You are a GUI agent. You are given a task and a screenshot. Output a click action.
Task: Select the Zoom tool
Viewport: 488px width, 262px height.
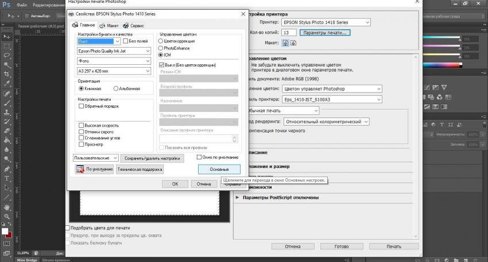click(x=7, y=217)
